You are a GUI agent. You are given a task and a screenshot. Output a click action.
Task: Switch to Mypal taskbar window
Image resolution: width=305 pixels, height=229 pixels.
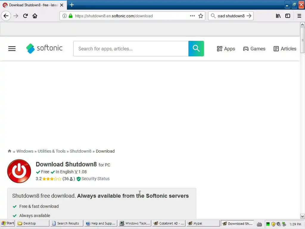(x=203, y=223)
